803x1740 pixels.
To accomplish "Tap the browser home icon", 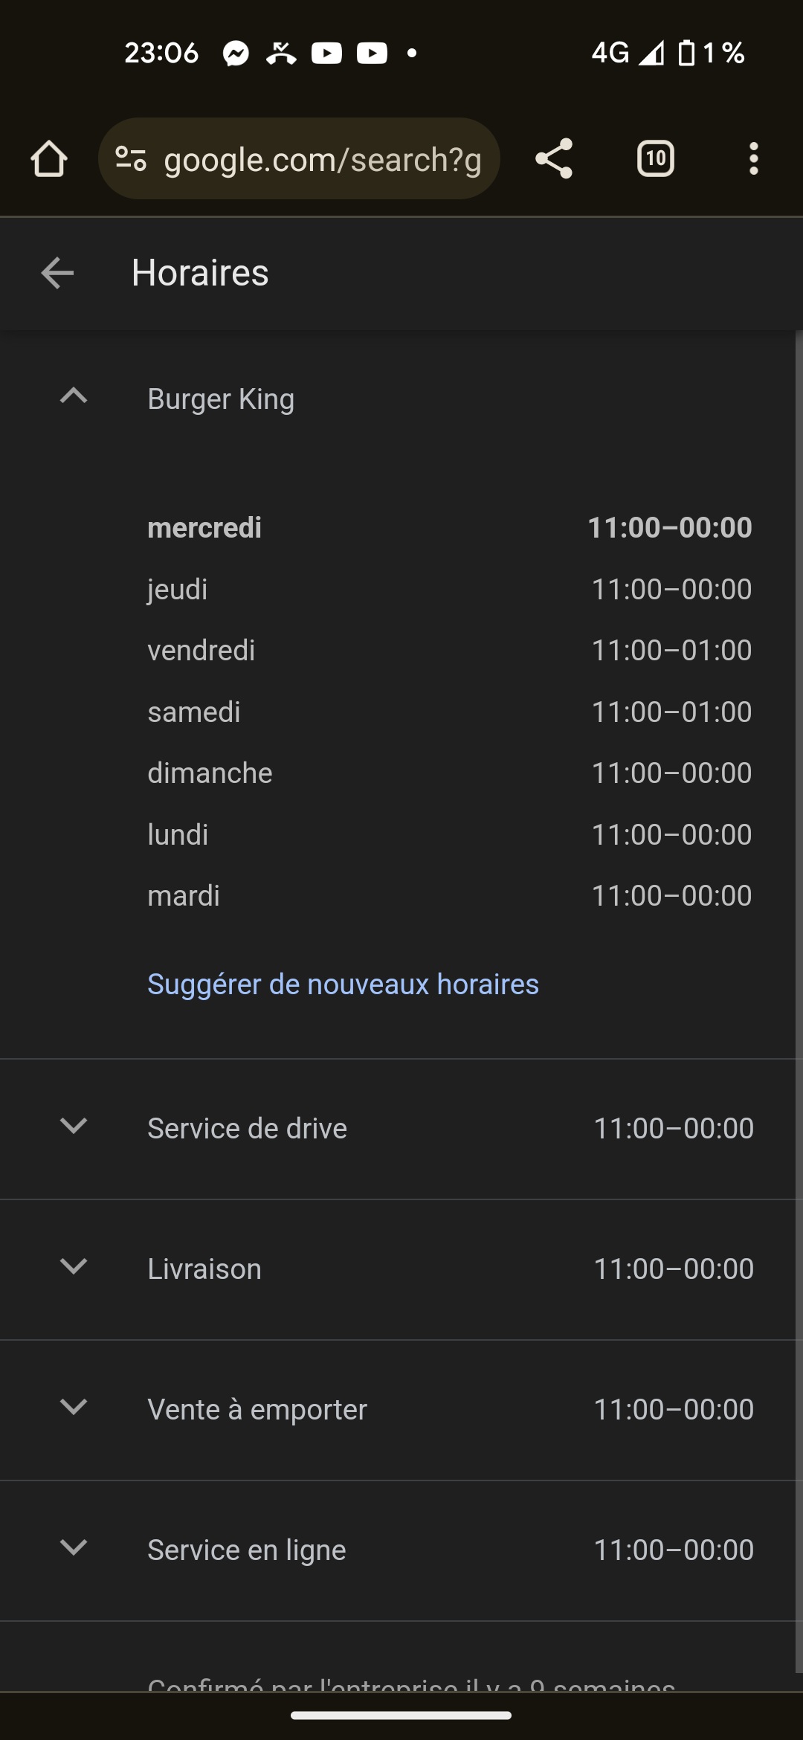I will click(x=49, y=159).
